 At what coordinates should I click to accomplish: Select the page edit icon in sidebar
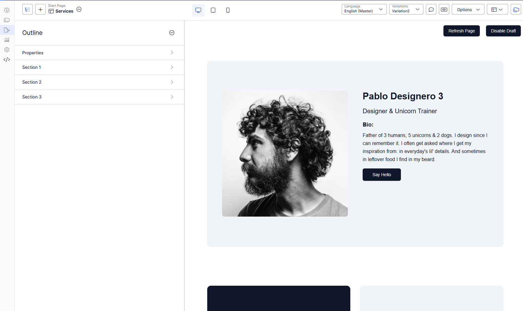[x=7, y=30]
